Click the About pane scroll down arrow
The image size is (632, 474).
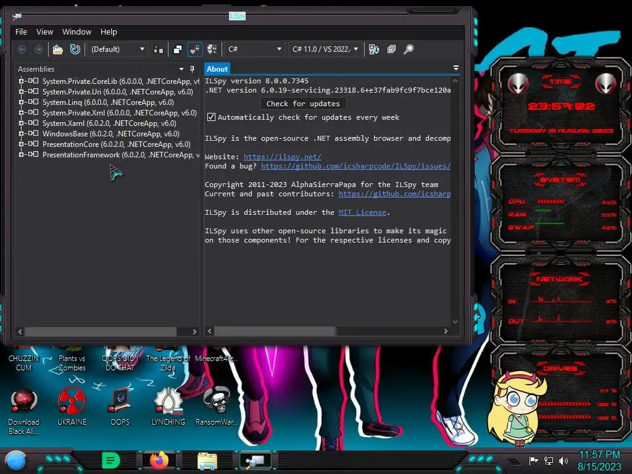(x=455, y=322)
